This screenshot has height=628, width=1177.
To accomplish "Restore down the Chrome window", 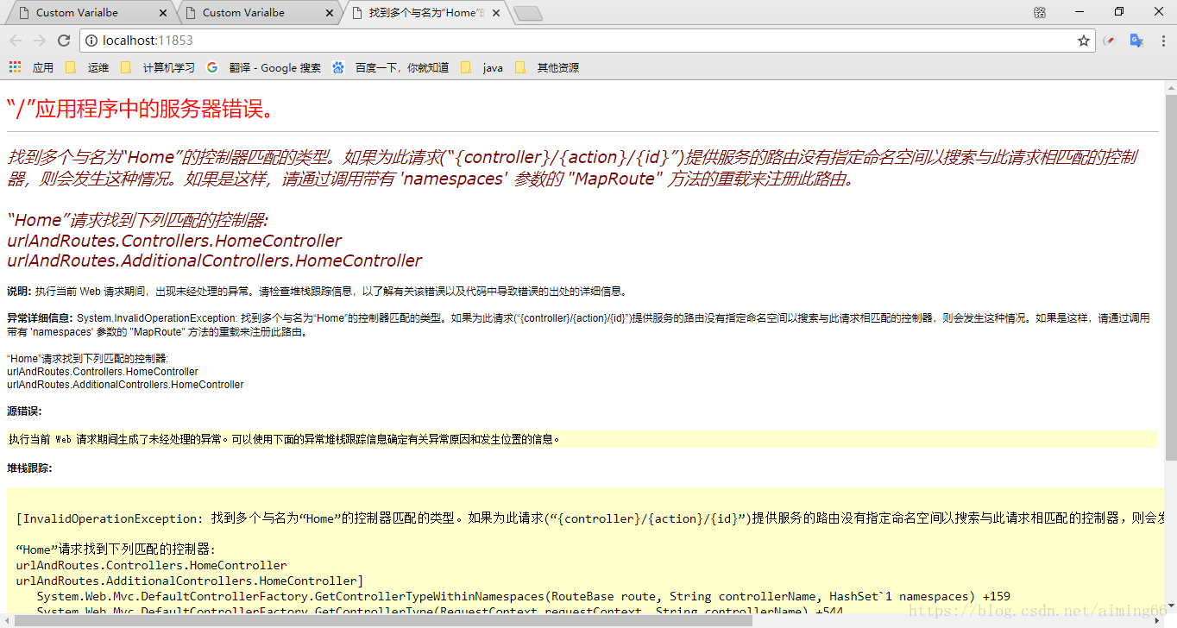I will [x=1119, y=12].
